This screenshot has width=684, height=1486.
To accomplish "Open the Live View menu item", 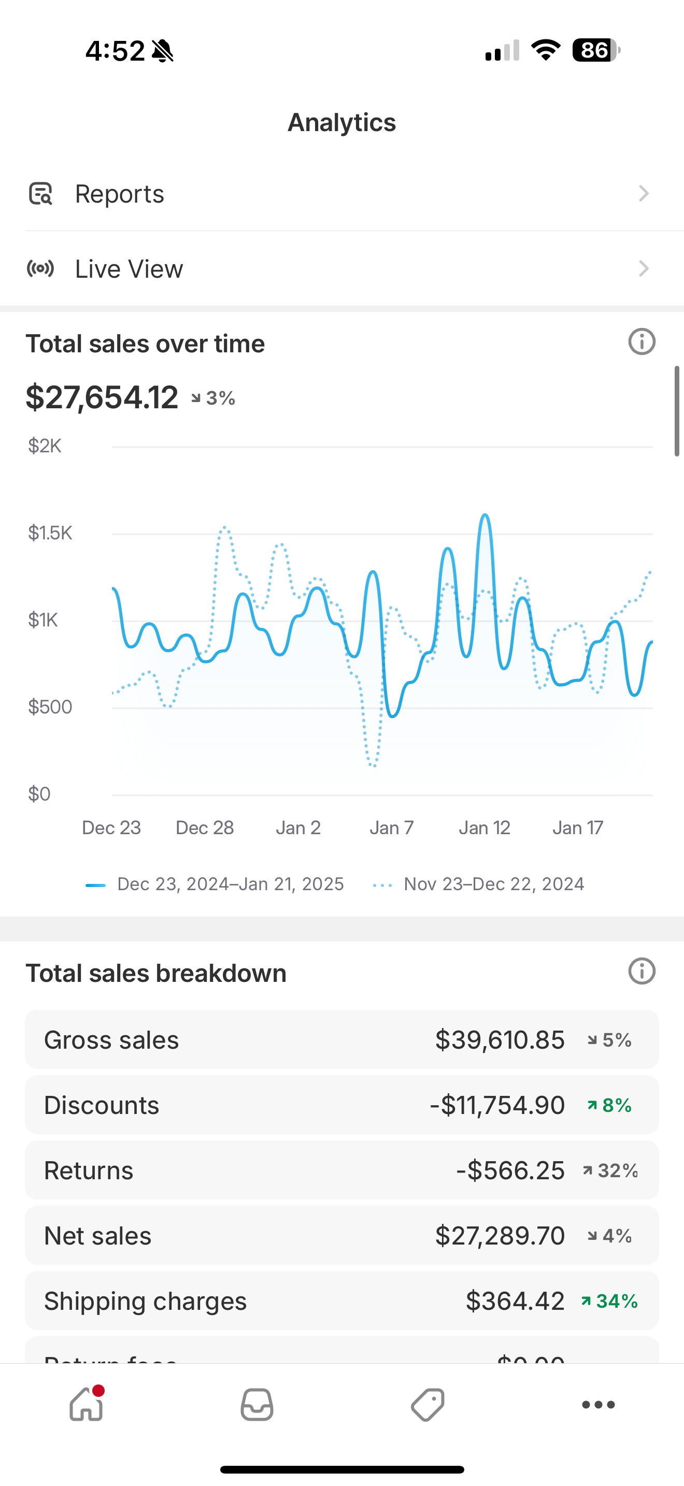I will [x=129, y=269].
